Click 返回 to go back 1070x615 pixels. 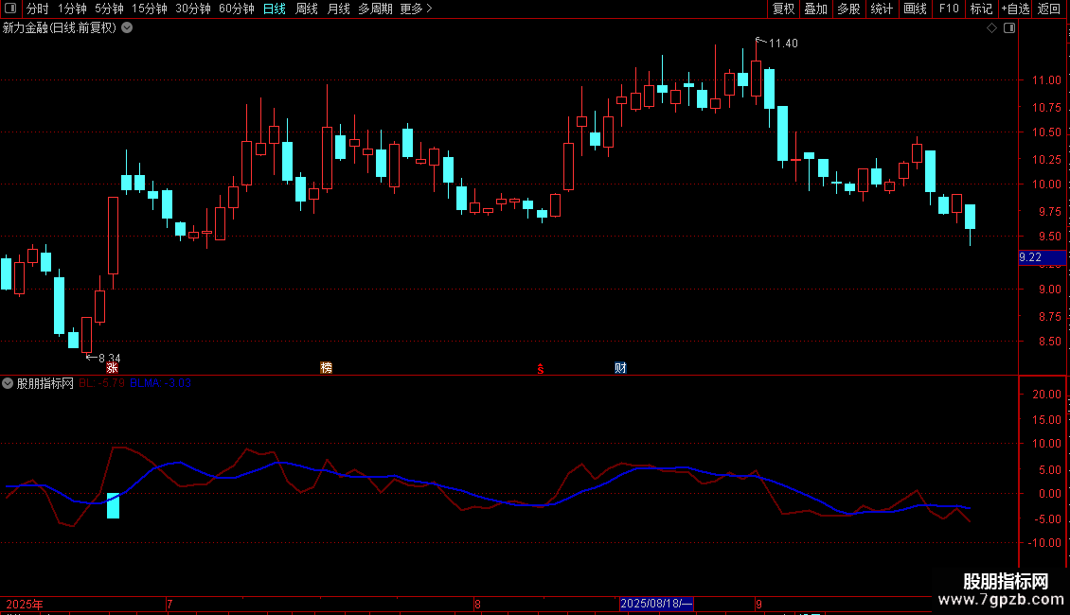click(1049, 9)
